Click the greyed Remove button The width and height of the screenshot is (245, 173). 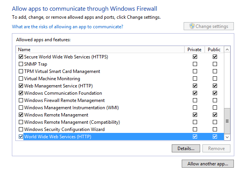(216, 149)
